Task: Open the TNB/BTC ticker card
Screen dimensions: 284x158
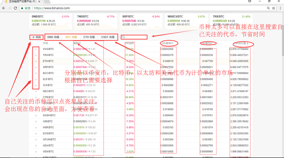Action: (95, 22)
